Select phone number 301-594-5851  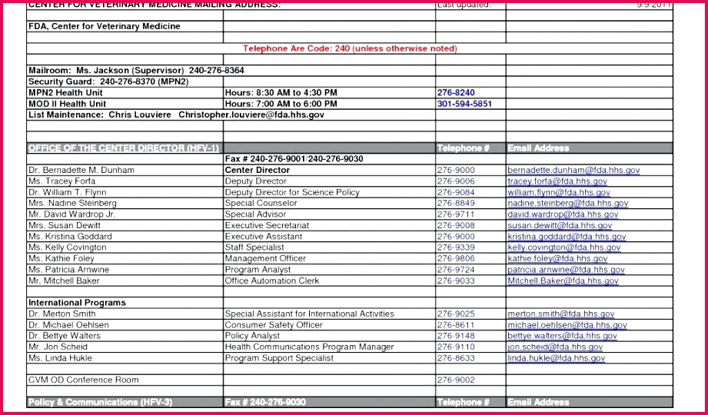(464, 104)
